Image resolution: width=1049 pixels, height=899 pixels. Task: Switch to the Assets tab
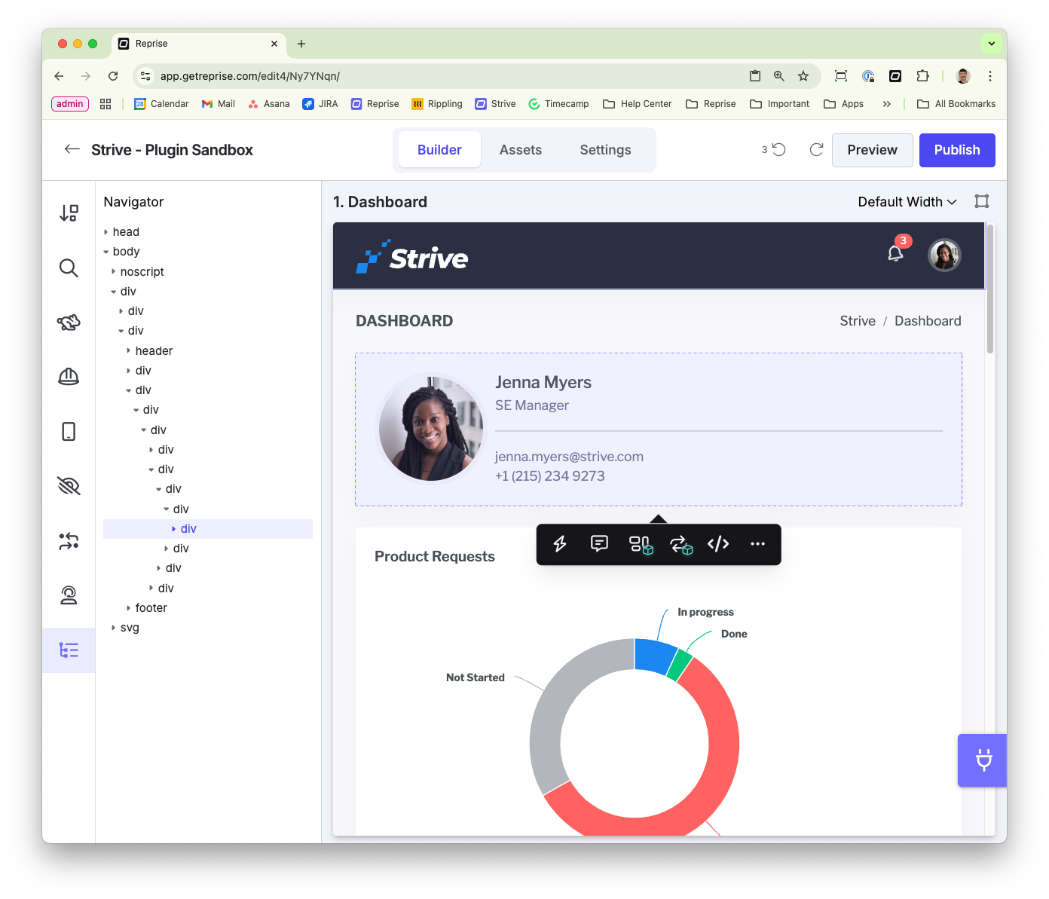point(521,150)
